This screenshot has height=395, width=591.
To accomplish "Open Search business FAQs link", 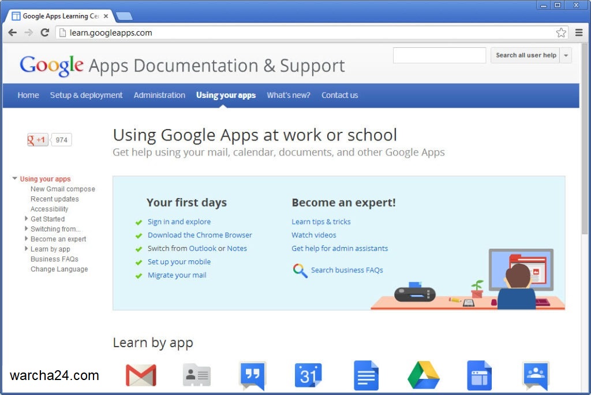I will pyautogui.click(x=347, y=270).
